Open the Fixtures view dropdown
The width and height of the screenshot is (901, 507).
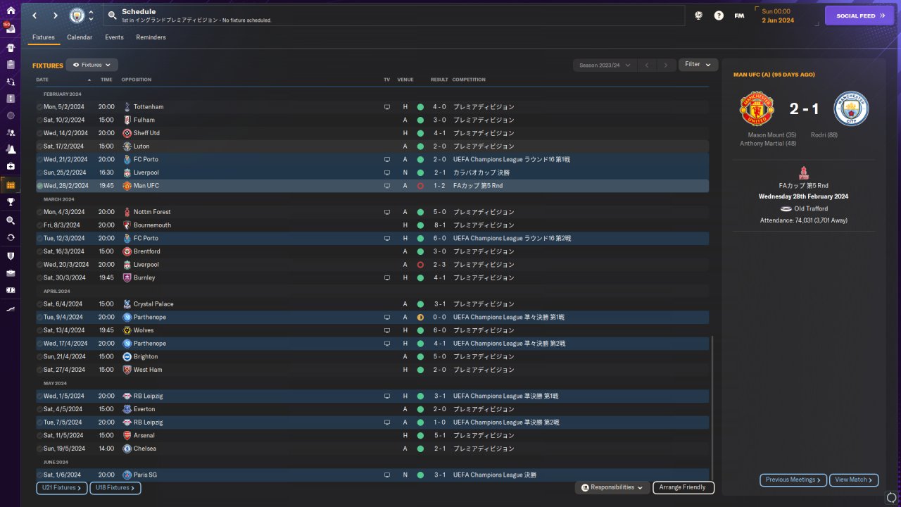pos(92,65)
